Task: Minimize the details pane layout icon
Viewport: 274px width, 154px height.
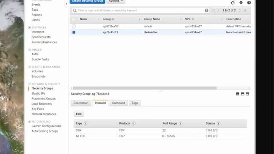Action: [238, 94]
